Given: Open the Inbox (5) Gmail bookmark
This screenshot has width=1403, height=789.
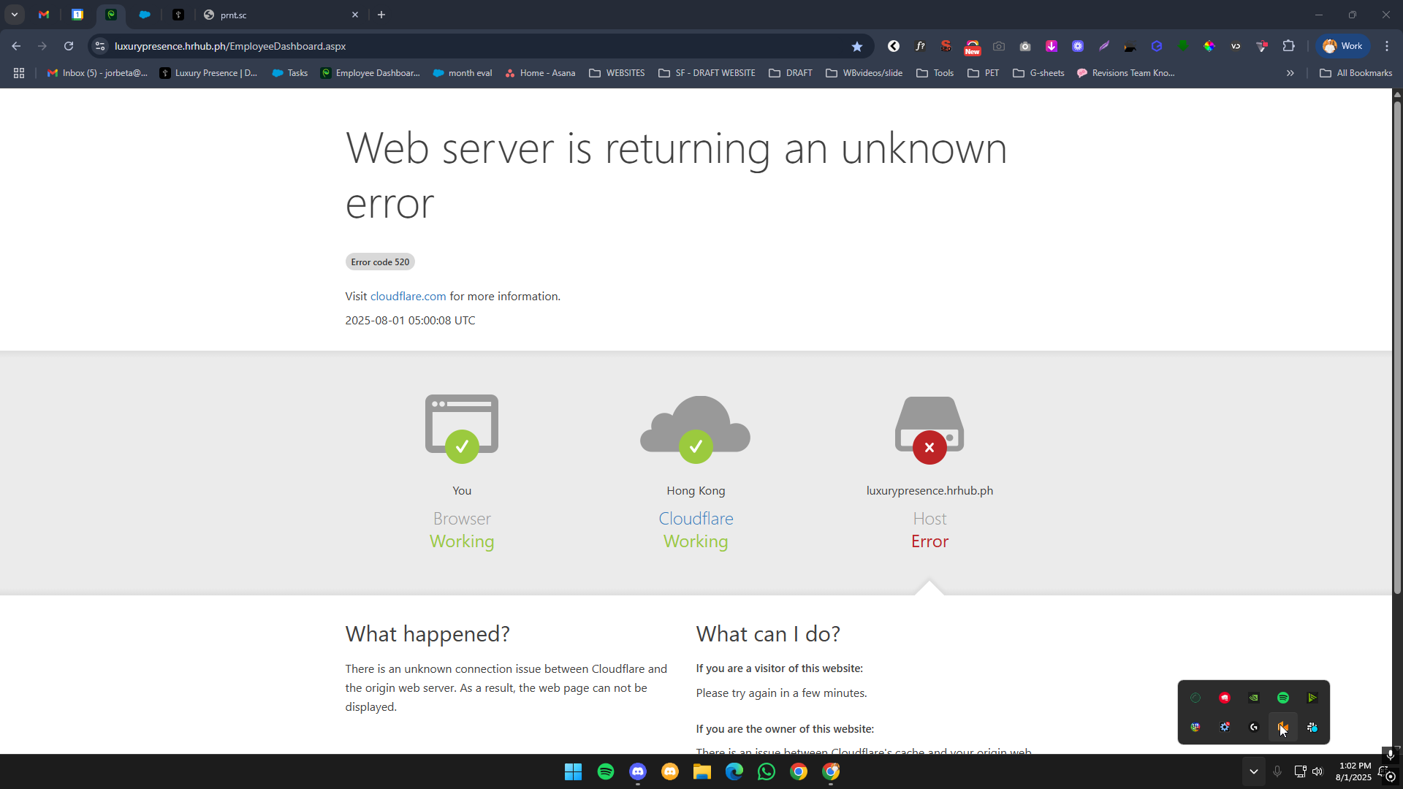Looking at the screenshot, I should pos(97,73).
